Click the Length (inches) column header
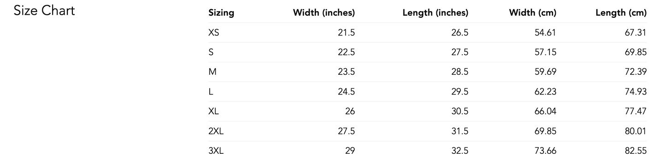This screenshot has height=168, width=666. tap(436, 13)
